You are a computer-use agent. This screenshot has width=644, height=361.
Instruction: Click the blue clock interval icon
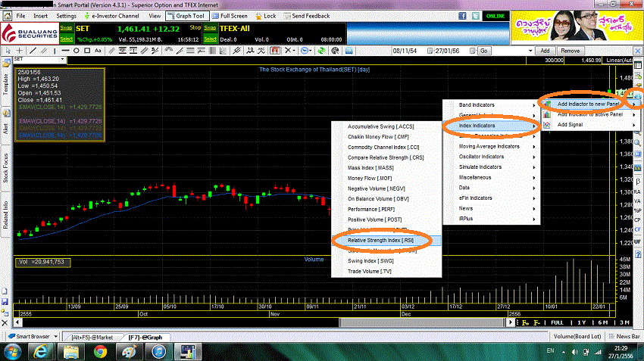tap(305, 51)
